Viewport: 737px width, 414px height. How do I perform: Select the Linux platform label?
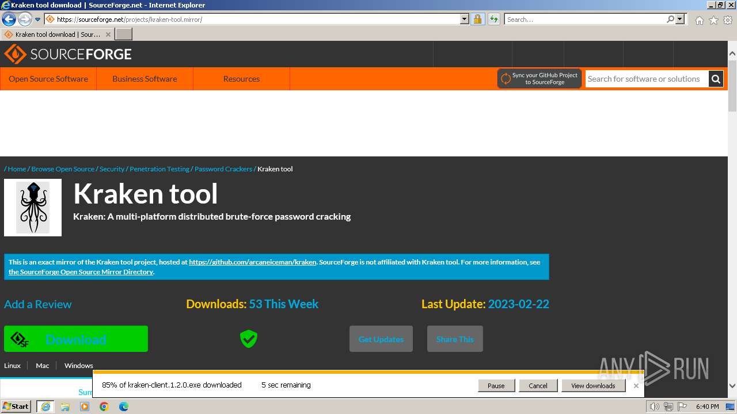point(12,366)
